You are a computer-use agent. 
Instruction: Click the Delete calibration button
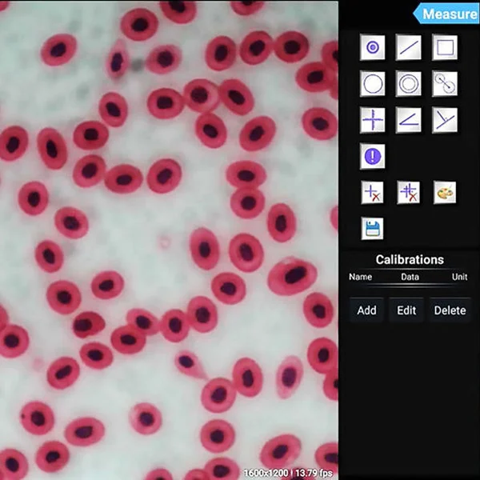(449, 310)
